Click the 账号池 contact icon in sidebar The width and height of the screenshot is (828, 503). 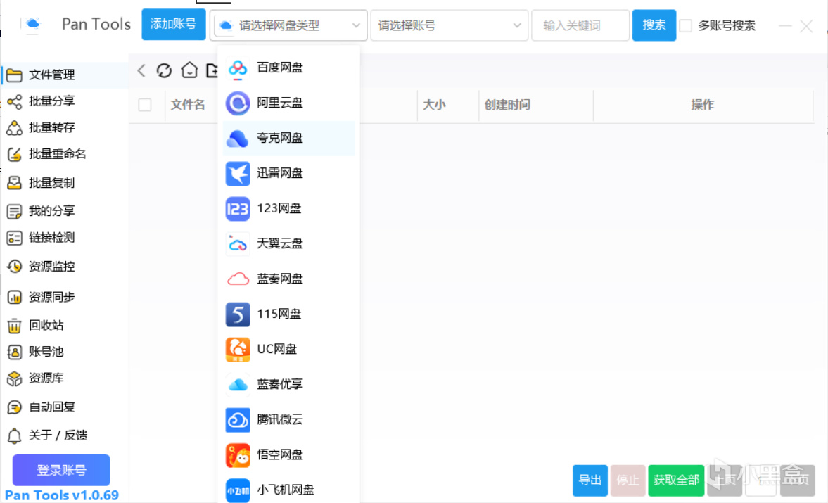click(14, 352)
